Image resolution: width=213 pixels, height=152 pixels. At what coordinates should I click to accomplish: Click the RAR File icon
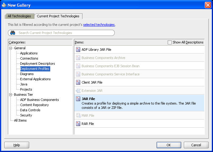tap(78, 124)
